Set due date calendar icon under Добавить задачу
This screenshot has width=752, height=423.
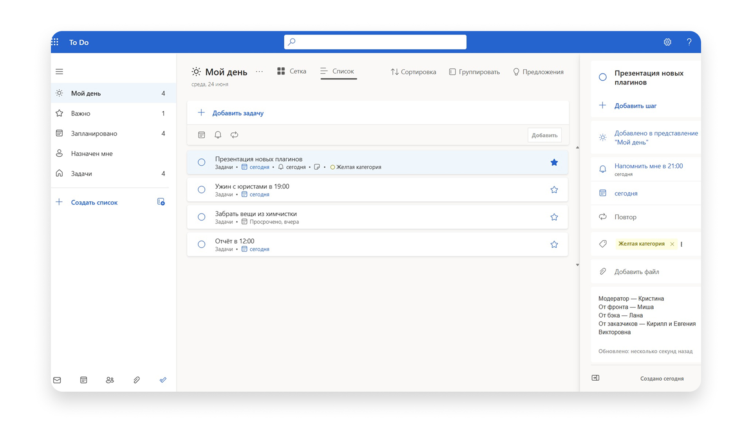point(201,135)
